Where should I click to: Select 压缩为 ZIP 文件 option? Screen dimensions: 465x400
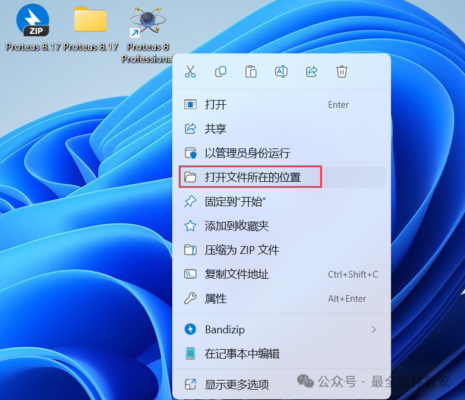(242, 250)
